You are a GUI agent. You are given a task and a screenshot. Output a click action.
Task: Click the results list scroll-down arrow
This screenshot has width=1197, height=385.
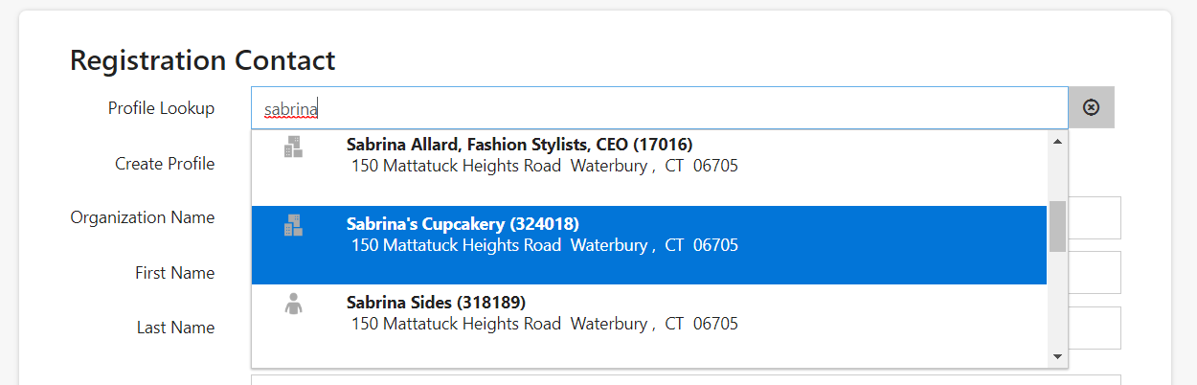[1057, 356]
